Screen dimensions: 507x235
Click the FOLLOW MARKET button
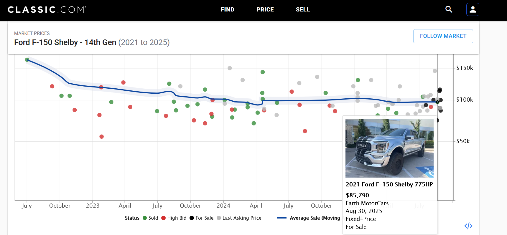pos(443,36)
